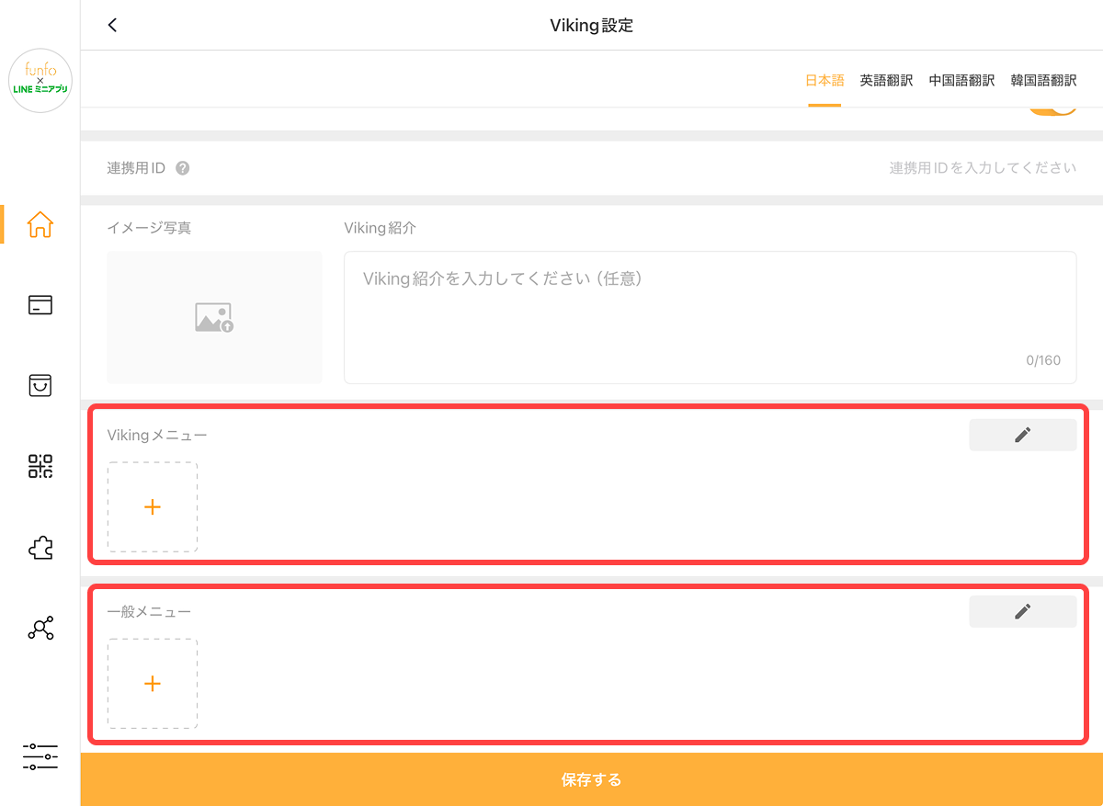Upload an image via the イメージ写真 placeholder
Image resolution: width=1103 pixels, height=806 pixels.
[x=214, y=317]
